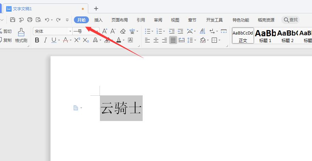Switch to the 插入 (Insert) tab
This screenshot has width=312, height=161.
pos(98,20)
